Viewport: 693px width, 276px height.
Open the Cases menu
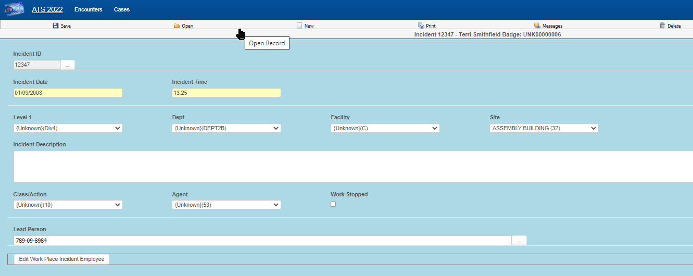122,9
